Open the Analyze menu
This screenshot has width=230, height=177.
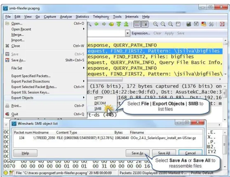[66, 17]
